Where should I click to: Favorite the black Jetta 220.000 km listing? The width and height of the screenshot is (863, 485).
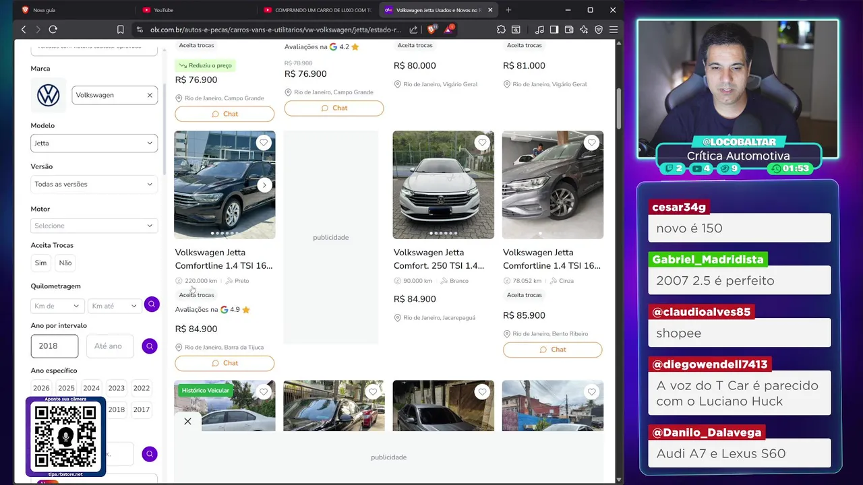pos(264,142)
